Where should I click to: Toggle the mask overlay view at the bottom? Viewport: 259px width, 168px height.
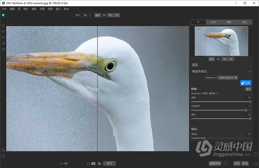coord(99,163)
